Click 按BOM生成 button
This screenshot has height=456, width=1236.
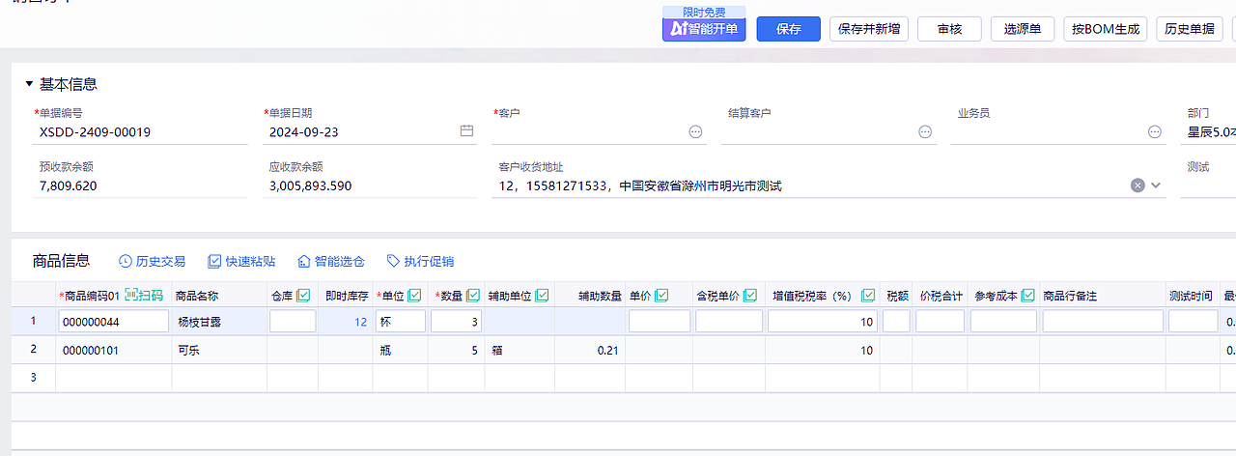click(x=1106, y=29)
